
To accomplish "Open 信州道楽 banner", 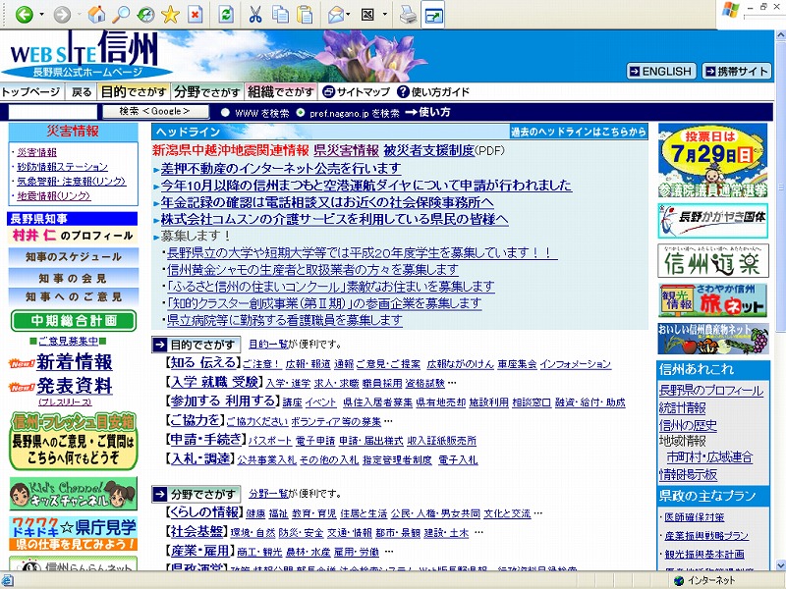I will (x=713, y=261).
